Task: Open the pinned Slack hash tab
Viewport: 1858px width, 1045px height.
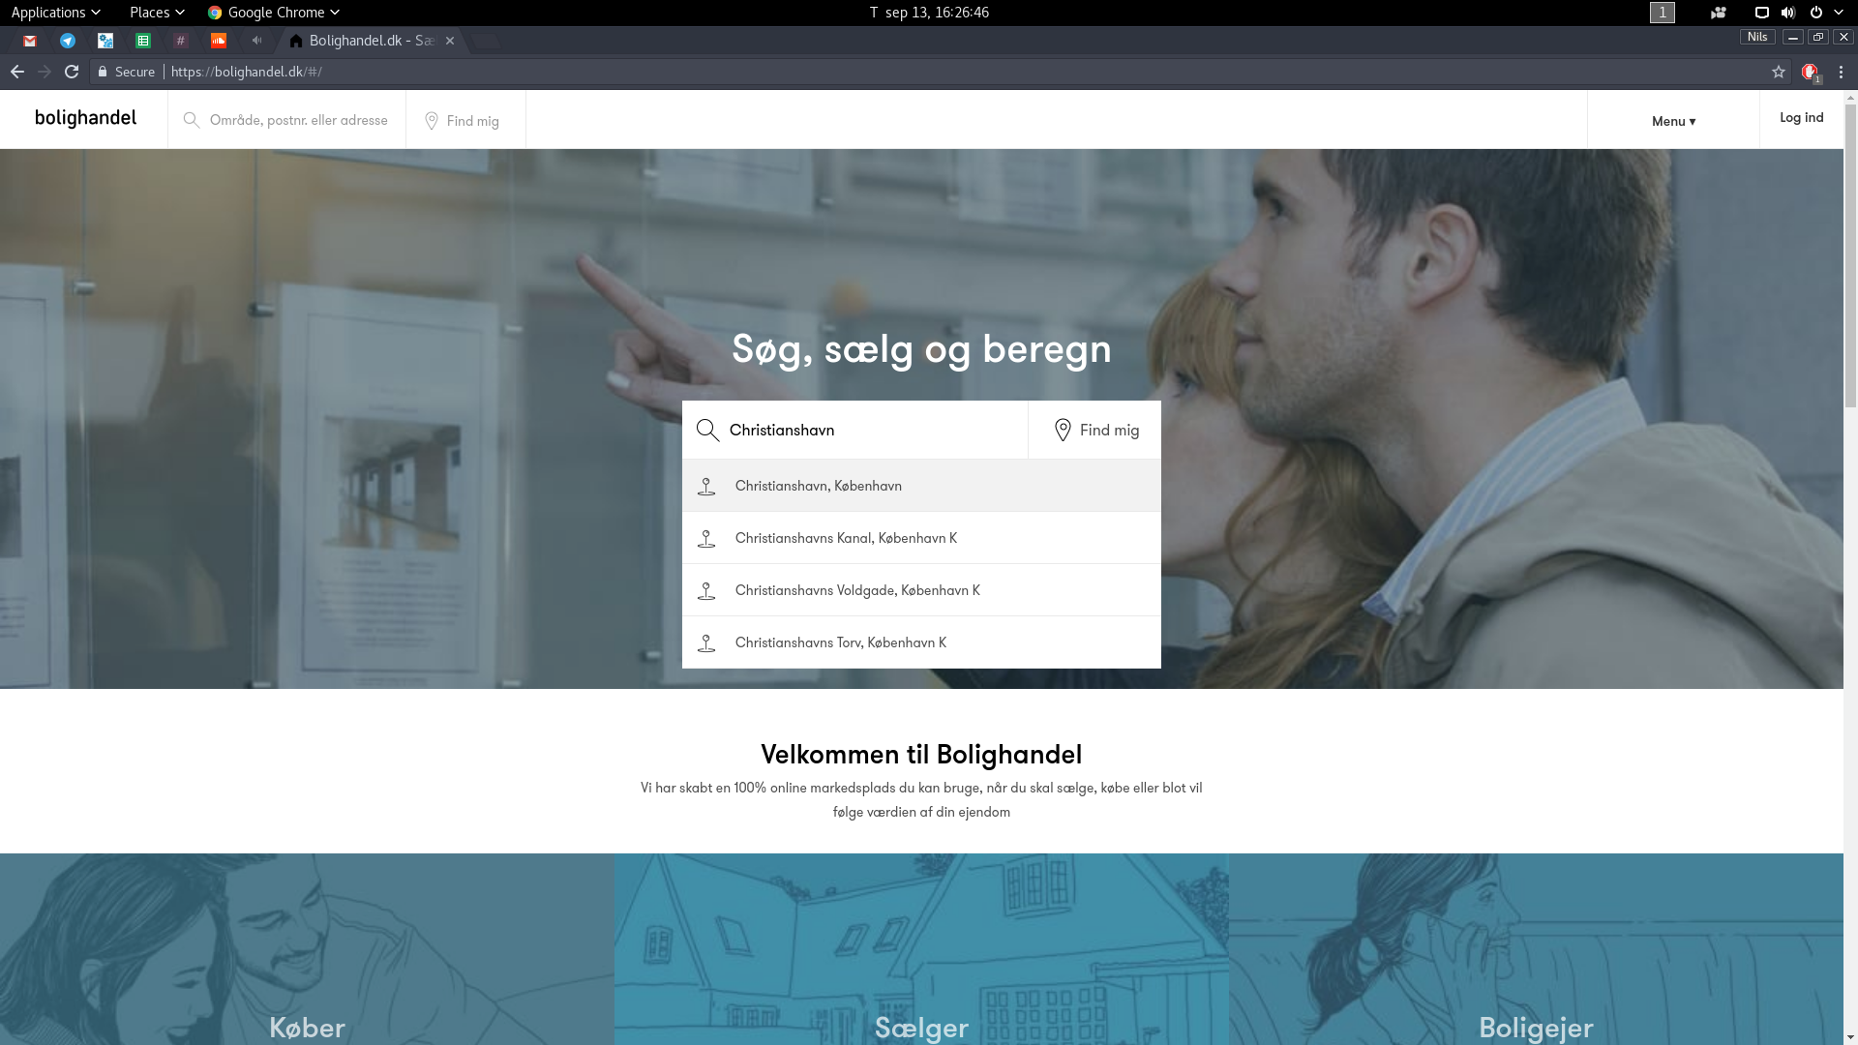Action: (180, 41)
